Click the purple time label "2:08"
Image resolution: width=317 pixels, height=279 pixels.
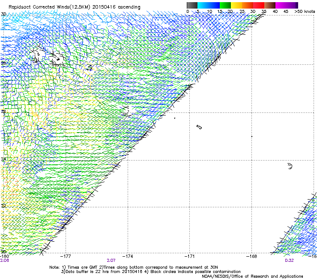click(x=4, y=261)
